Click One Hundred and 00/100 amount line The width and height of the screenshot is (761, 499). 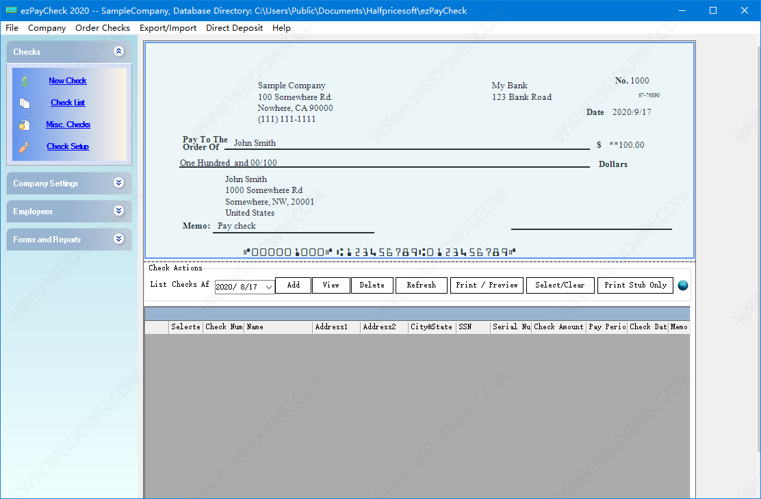tap(229, 163)
